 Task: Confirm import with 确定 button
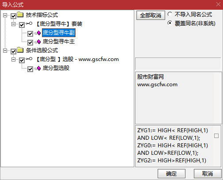(x=171, y=173)
